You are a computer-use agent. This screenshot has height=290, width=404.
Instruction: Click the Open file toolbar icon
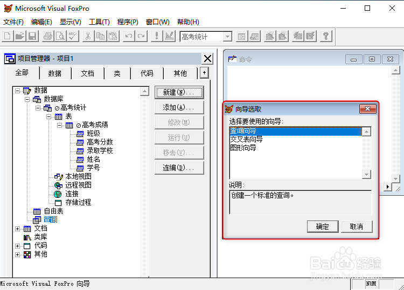(x=20, y=36)
